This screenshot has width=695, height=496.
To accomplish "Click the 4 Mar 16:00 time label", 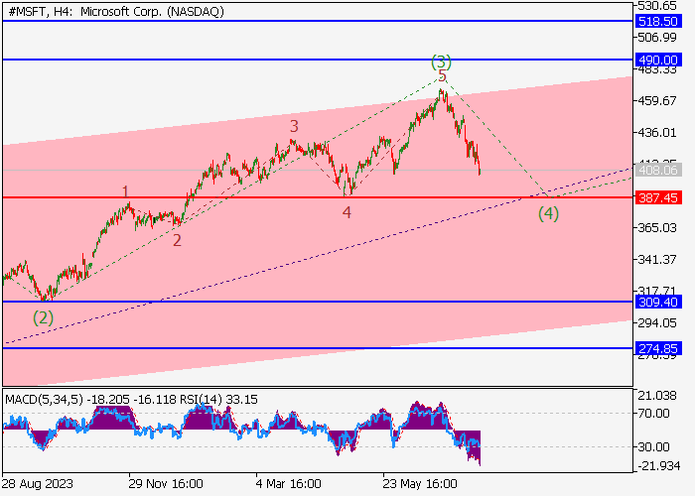I will [x=288, y=484].
